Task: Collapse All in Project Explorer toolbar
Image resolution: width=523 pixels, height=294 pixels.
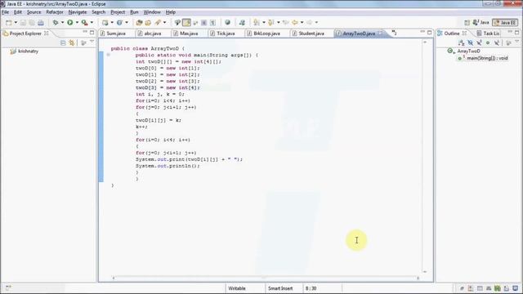Action: [63, 42]
